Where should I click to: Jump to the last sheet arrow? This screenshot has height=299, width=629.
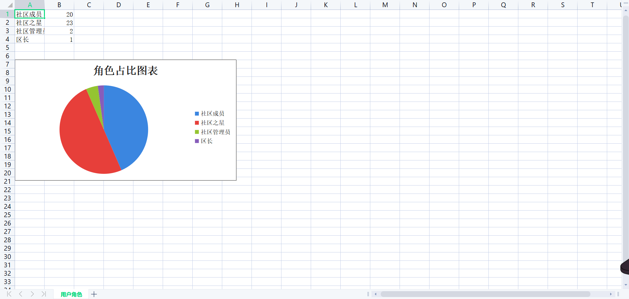[x=44, y=294]
